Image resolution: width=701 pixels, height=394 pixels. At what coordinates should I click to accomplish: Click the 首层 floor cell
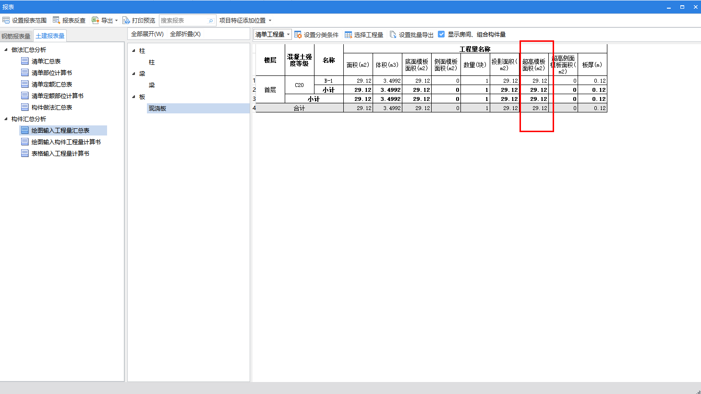[270, 90]
